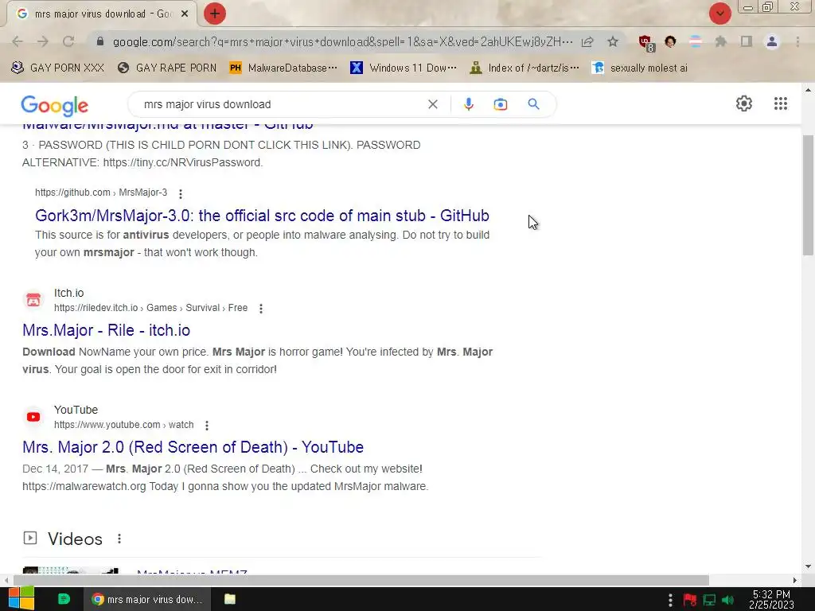Open the Windows Start button
815x611 pixels.
[21, 599]
